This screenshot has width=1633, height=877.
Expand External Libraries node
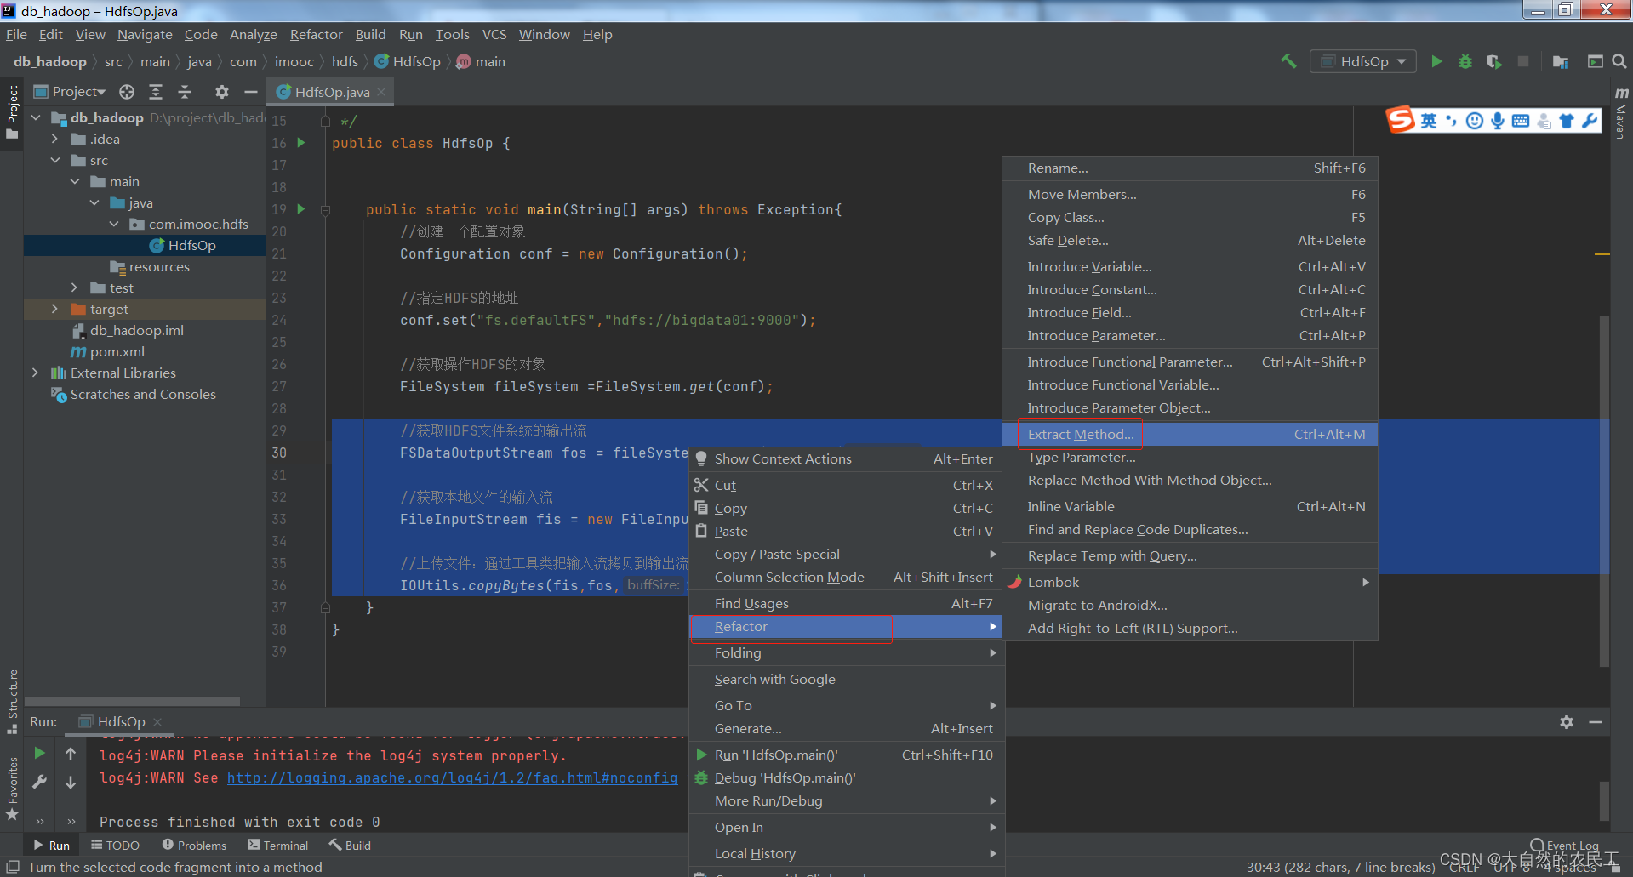pyautogui.click(x=35, y=373)
